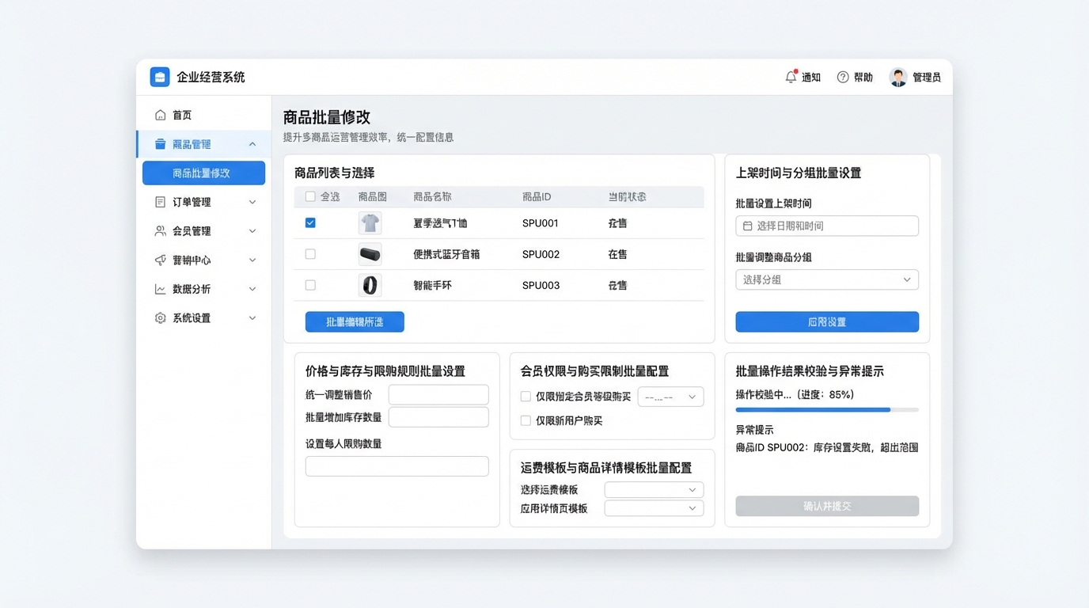
Task: Open the product group selection dropdown
Action: click(x=827, y=279)
